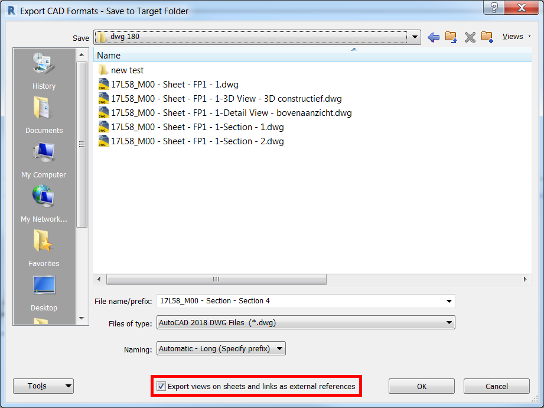Open the History location in sidebar
544x408 pixels.
[44, 71]
